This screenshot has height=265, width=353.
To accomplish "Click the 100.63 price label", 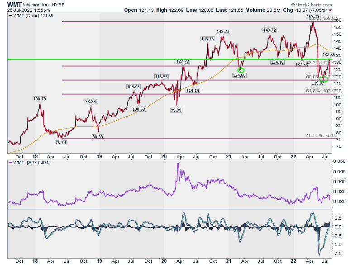I will click(x=138, y=109).
